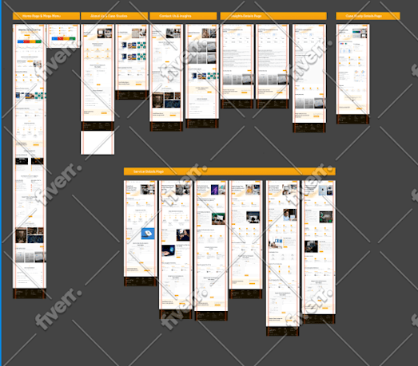Select the "Home Page & Mega Menu" section label
Screen dimensions: 418x366
[x=46, y=16]
